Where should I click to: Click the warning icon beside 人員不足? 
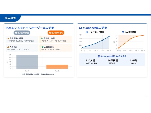[x=8, y=47]
